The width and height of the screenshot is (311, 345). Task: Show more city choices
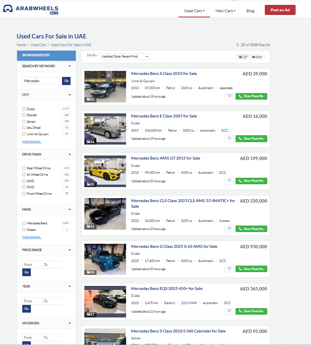pyautogui.click(x=32, y=141)
